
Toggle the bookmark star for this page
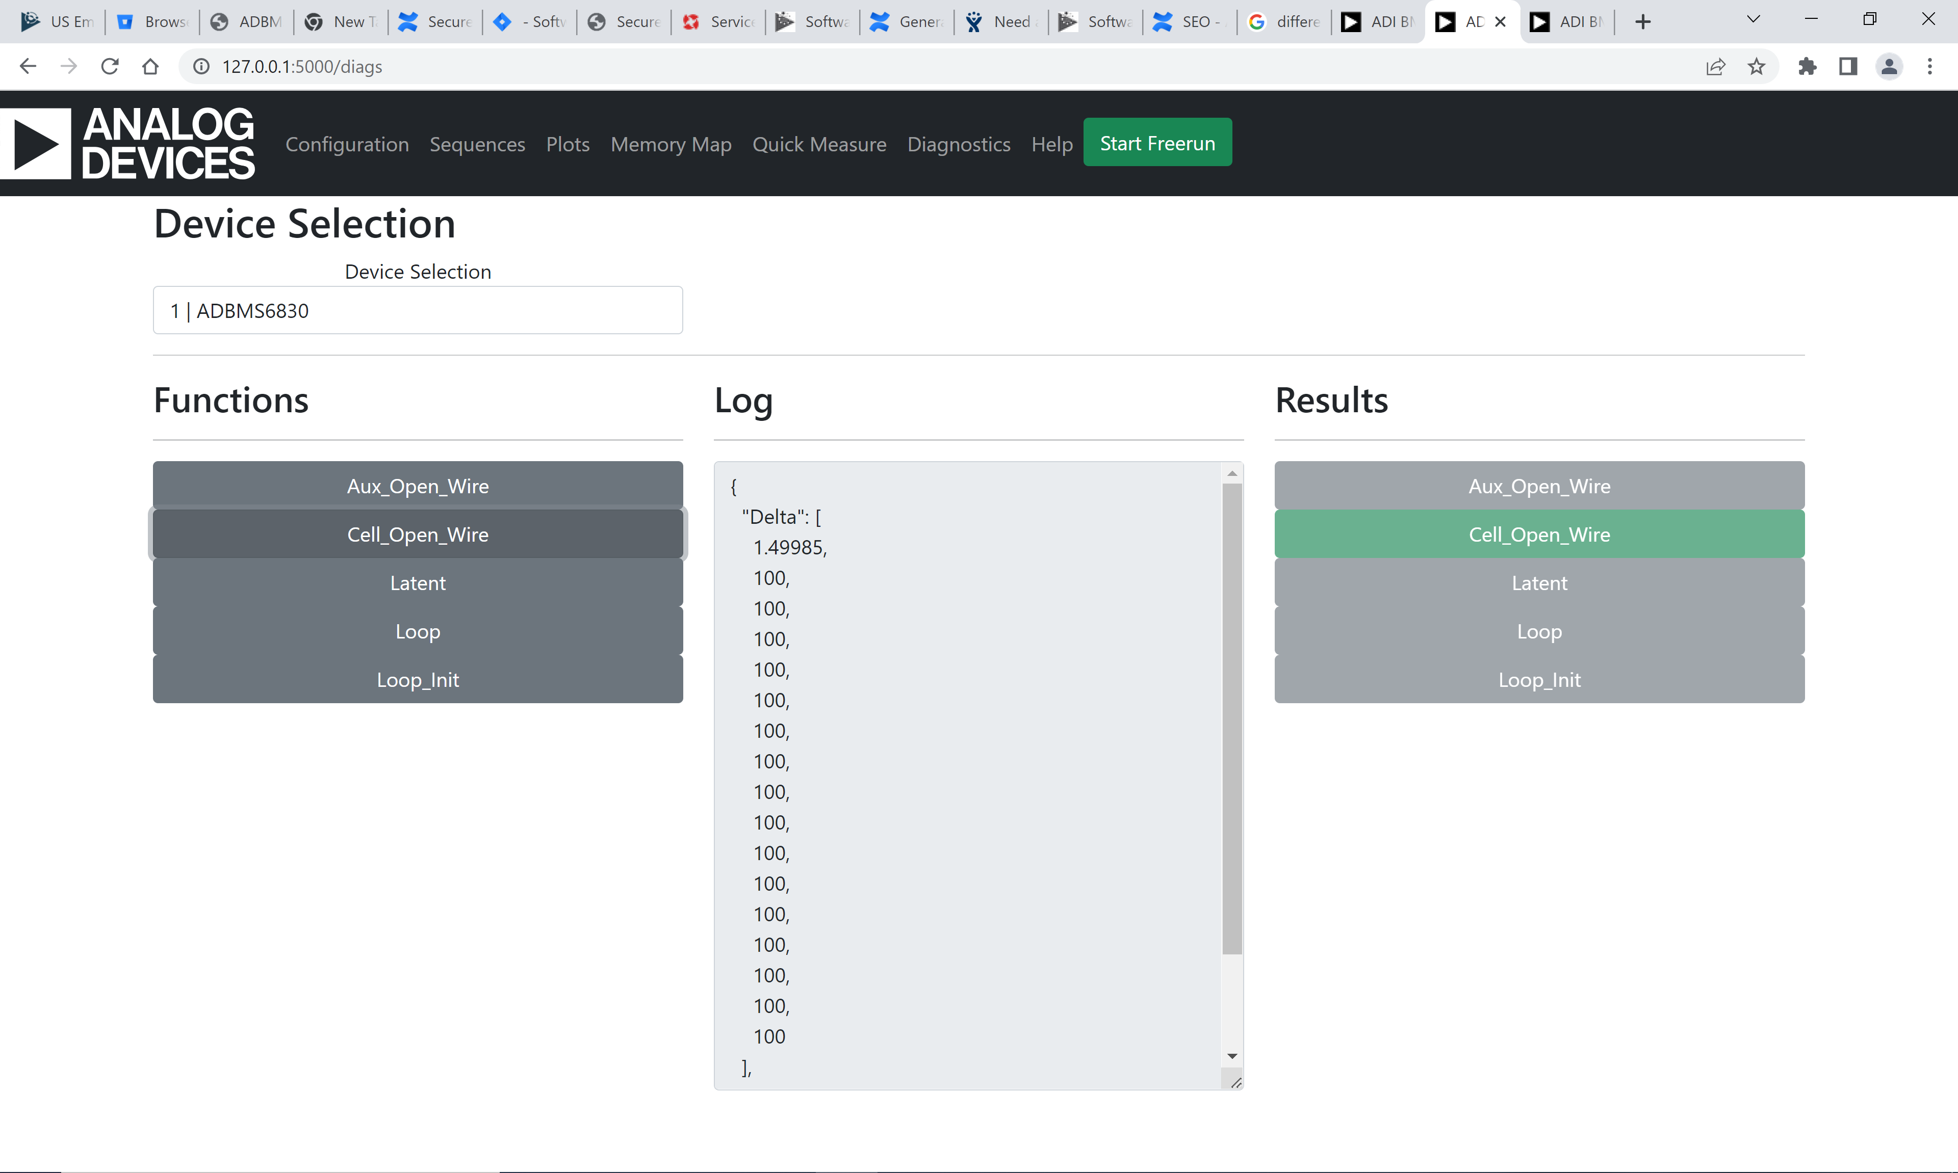coord(1757,66)
